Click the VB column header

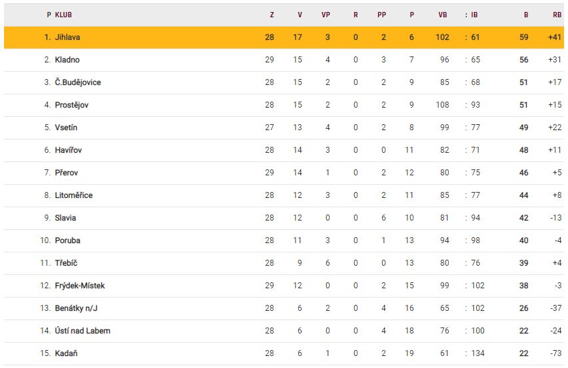pyautogui.click(x=443, y=14)
